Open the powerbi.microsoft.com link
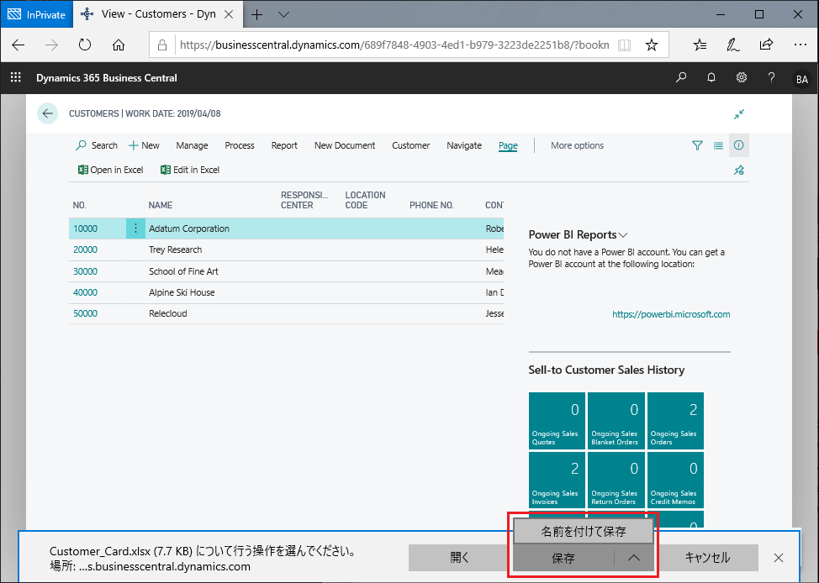 tap(671, 314)
